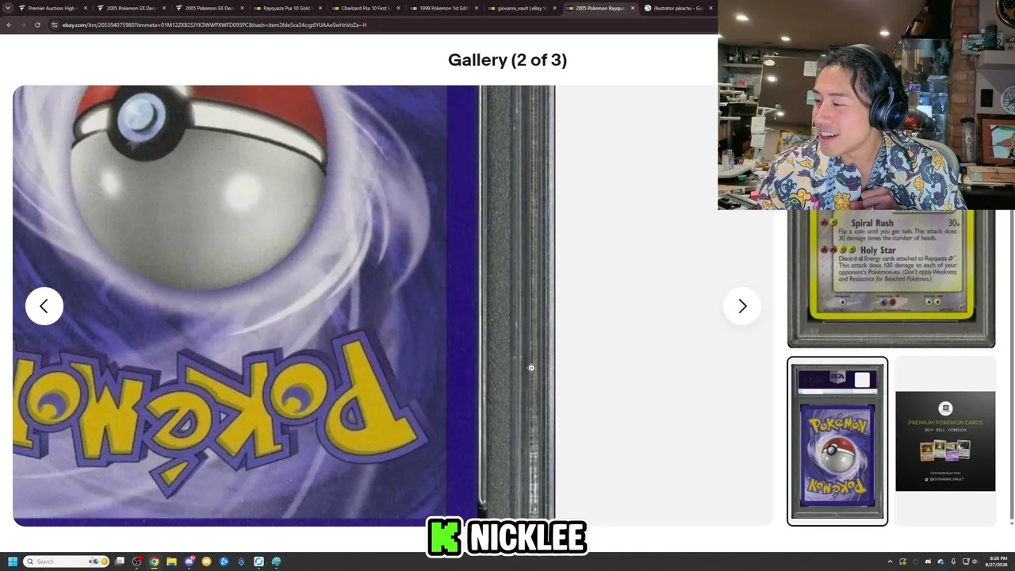Screen dimensions: 1015x571
Task: Select the Rayquaza card front thumbnail
Action: coord(891,278)
